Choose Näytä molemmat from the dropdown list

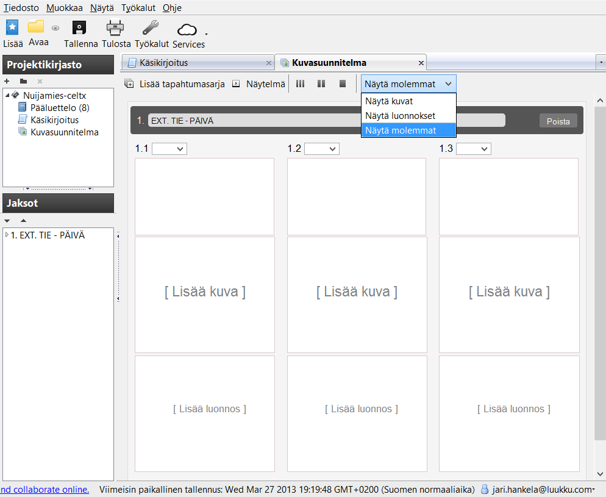pyautogui.click(x=408, y=131)
